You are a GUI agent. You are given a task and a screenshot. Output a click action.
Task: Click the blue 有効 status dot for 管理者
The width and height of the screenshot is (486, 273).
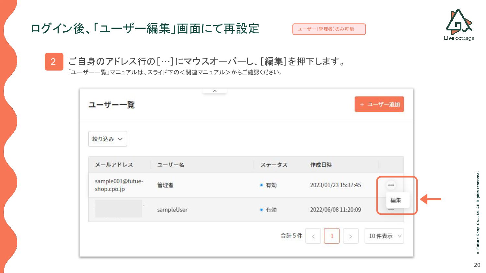[x=261, y=185]
